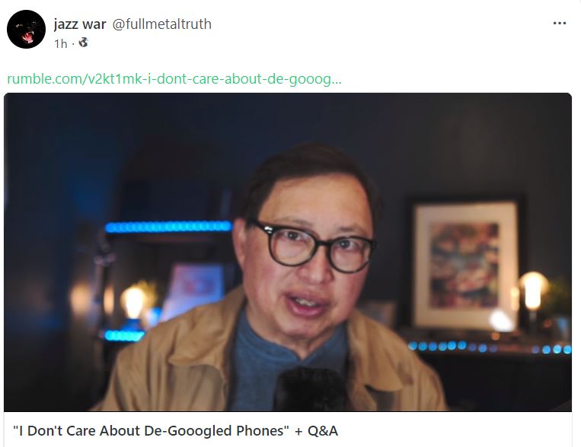The height and width of the screenshot is (447, 581).
Task: Open the "I Don't Care About De-Gooogled Phones" title
Action: [x=151, y=431]
